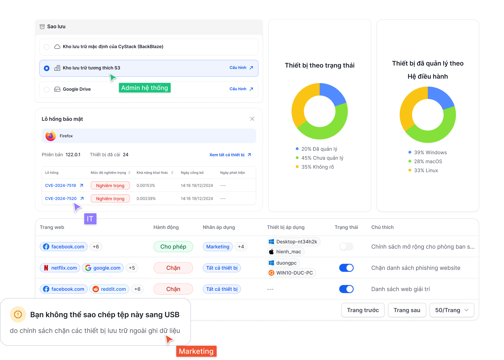Click the Sao lưu archive icon
Viewport: 504px width, 360px height.
click(x=42, y=27)
